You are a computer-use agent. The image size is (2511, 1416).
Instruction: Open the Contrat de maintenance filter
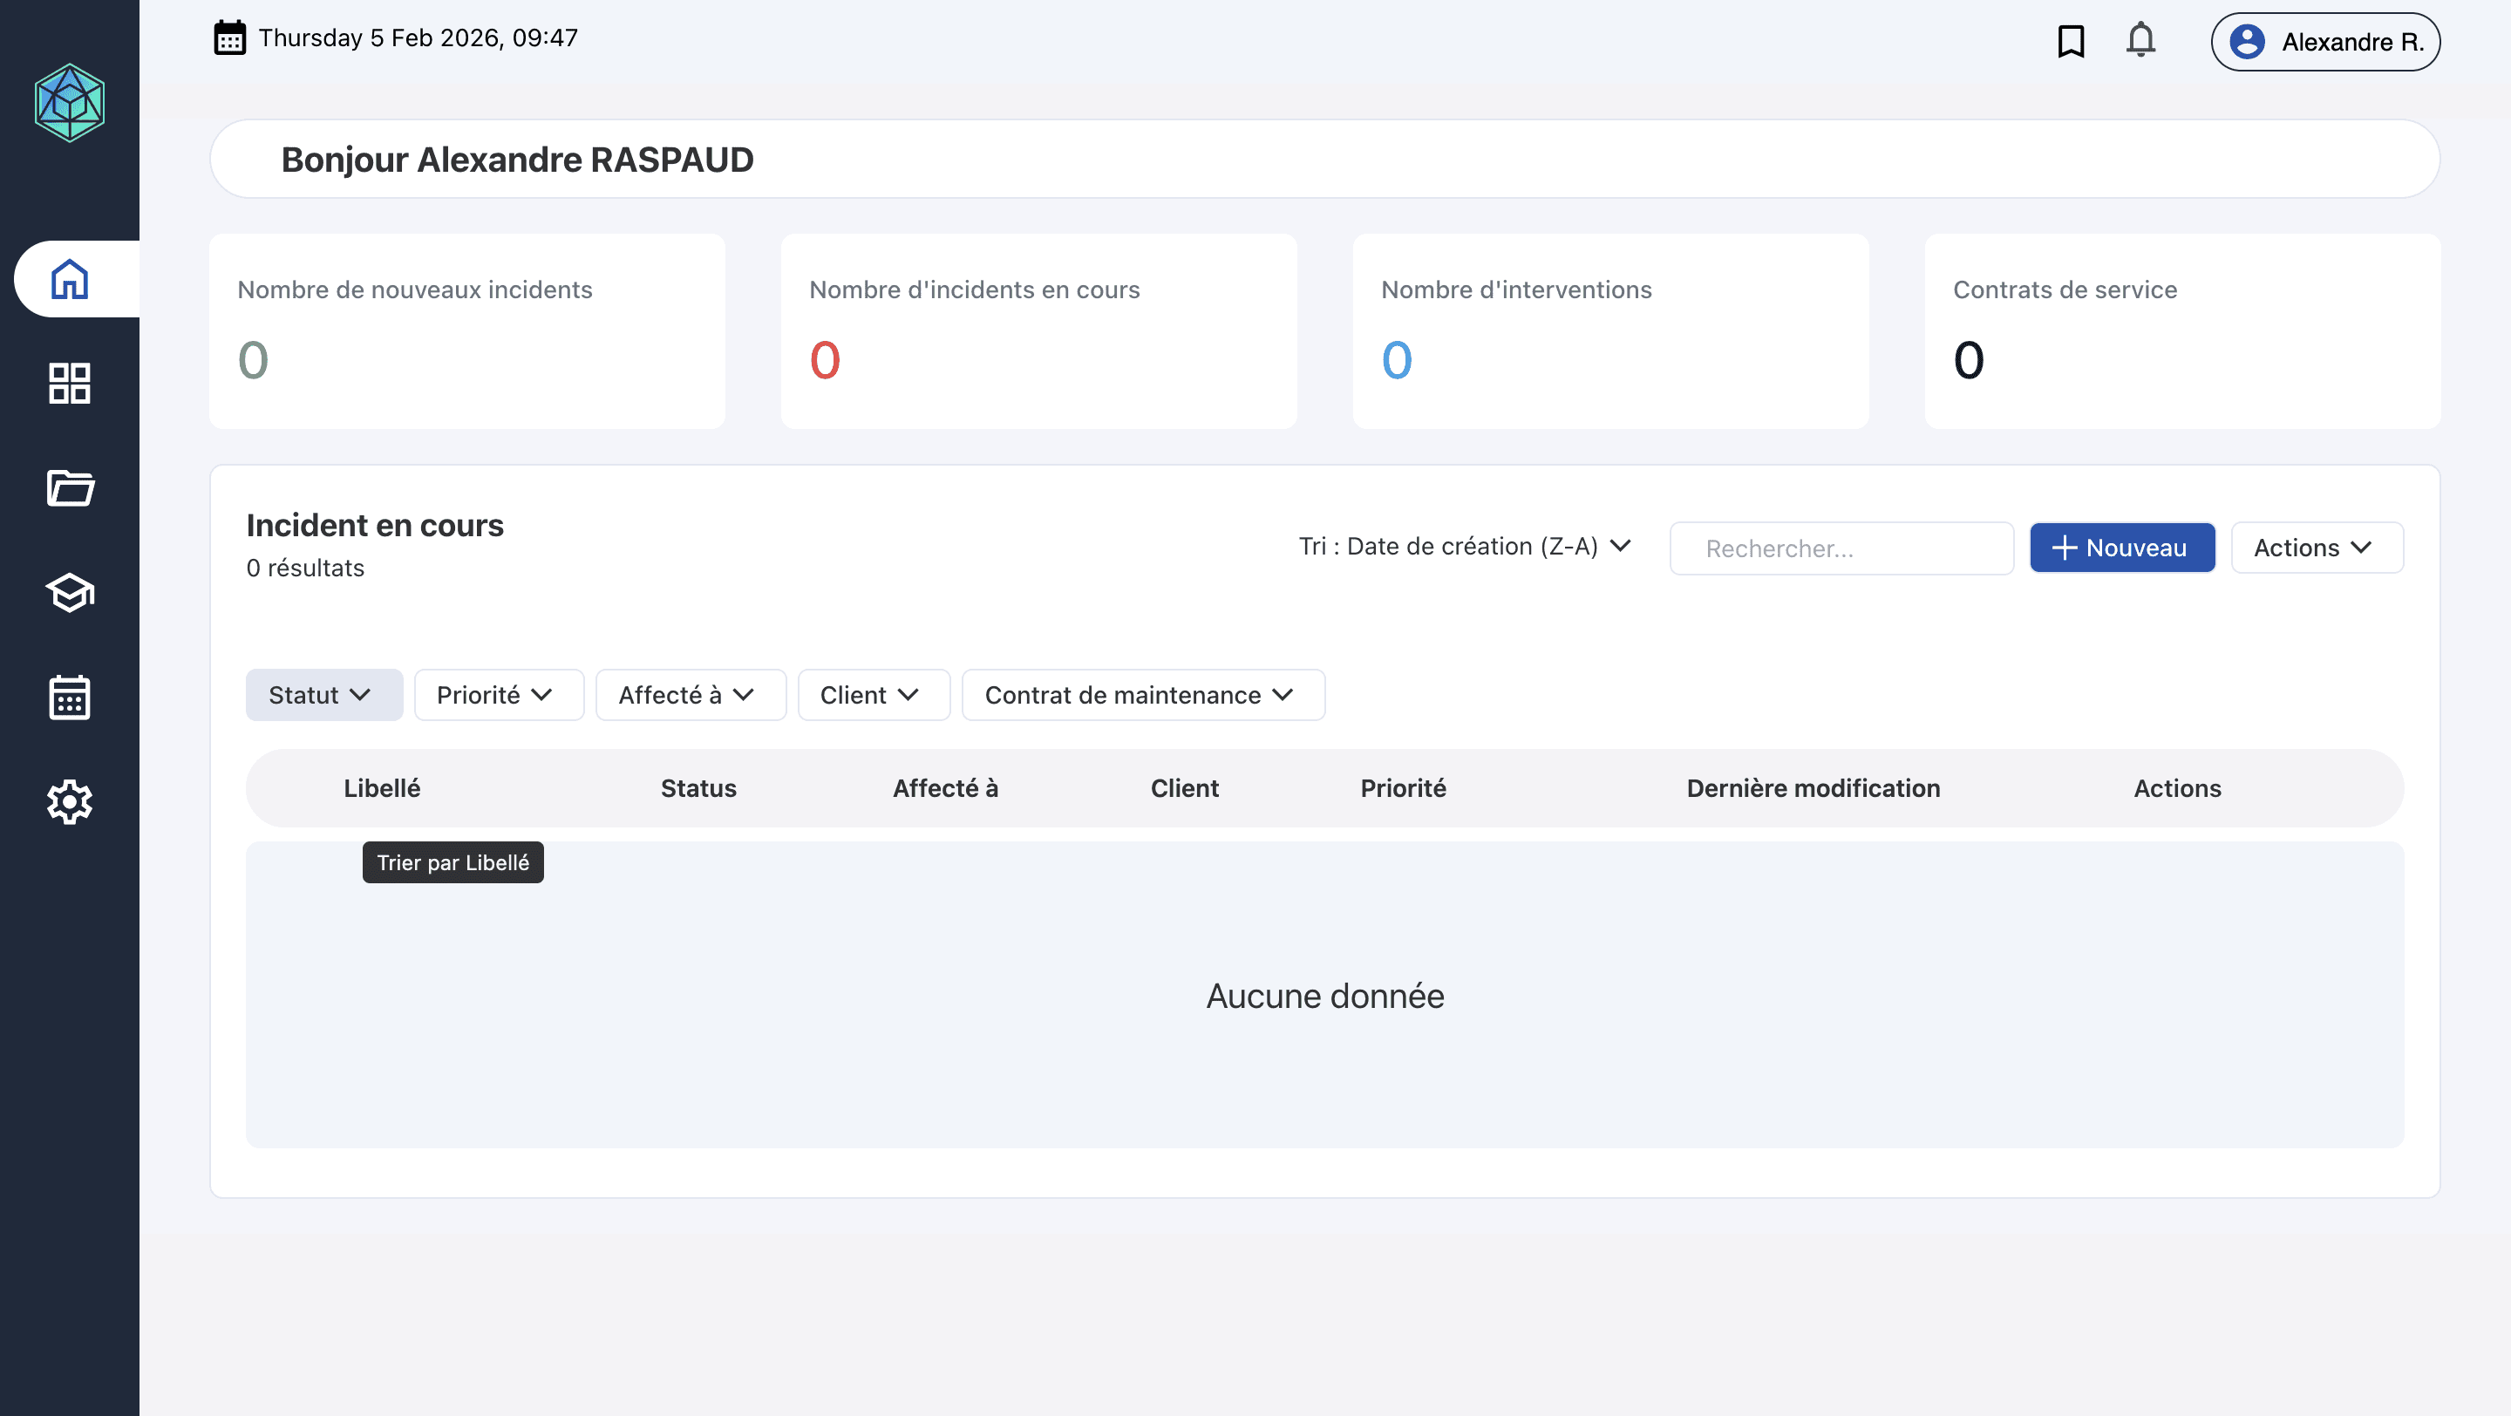click(x=1142, y=695)
